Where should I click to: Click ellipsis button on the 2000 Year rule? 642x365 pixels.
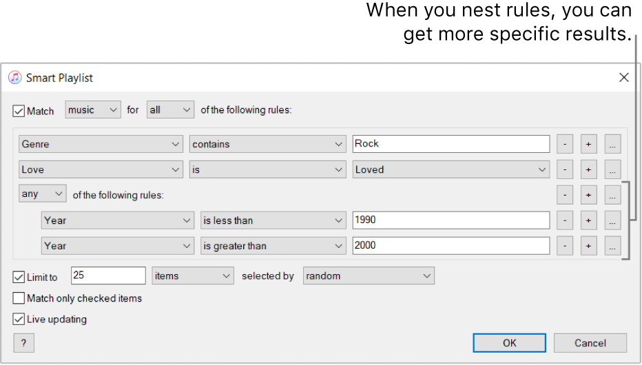[612, 246]
